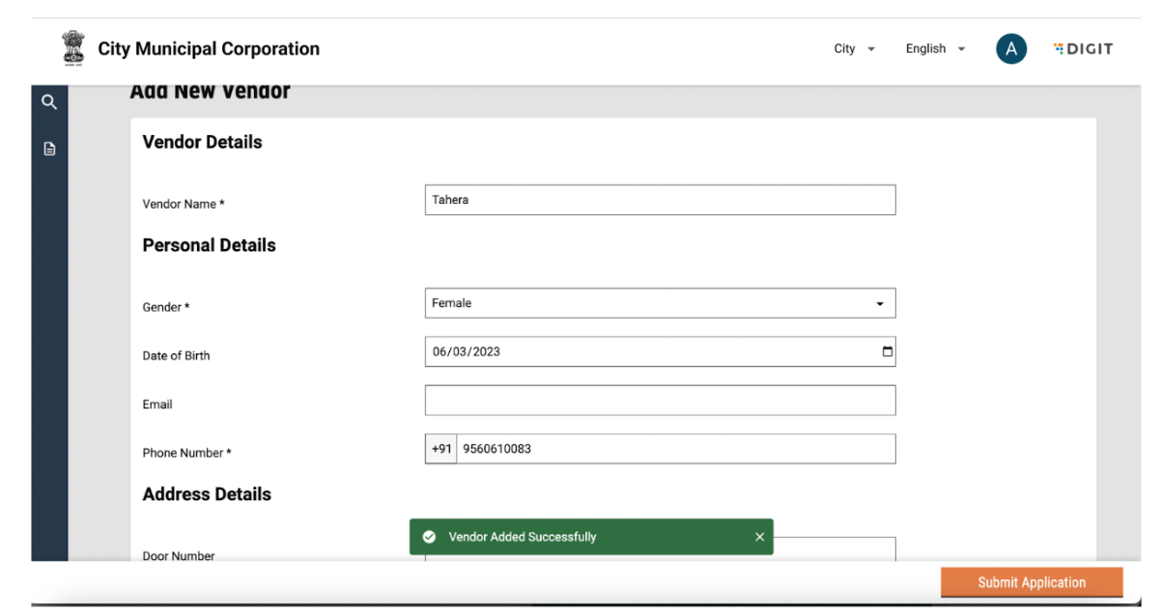Click the DIGIT logo in header
The image size is (1162, 615).
1083,49
